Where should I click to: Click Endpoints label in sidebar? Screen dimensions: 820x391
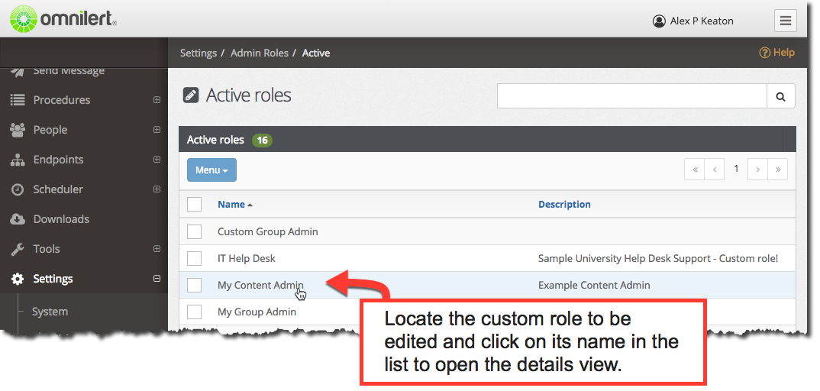pos(58,160)
